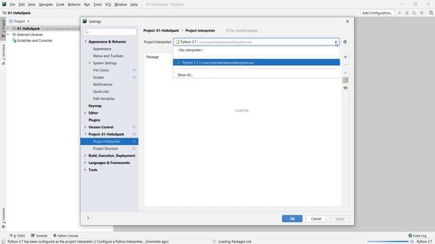Click the search everywhere magnifier icon
This screenshot has width=435, height=244.
click(x=431, y=13)
